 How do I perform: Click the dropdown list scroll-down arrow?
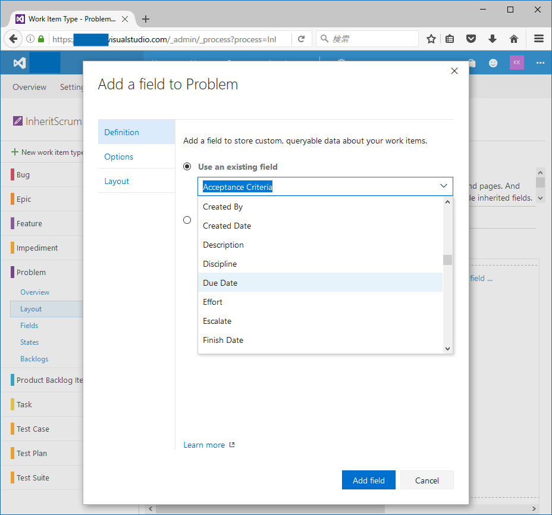click(x=447, y=349)
